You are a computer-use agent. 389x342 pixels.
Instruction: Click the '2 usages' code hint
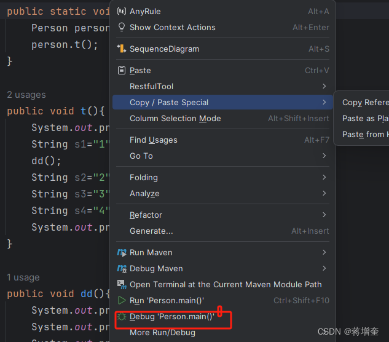point(26,95)
